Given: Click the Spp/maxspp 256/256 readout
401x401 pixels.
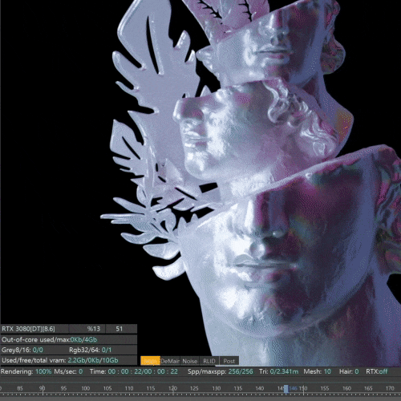Looking at the screenshot, I should coord(221,371).
